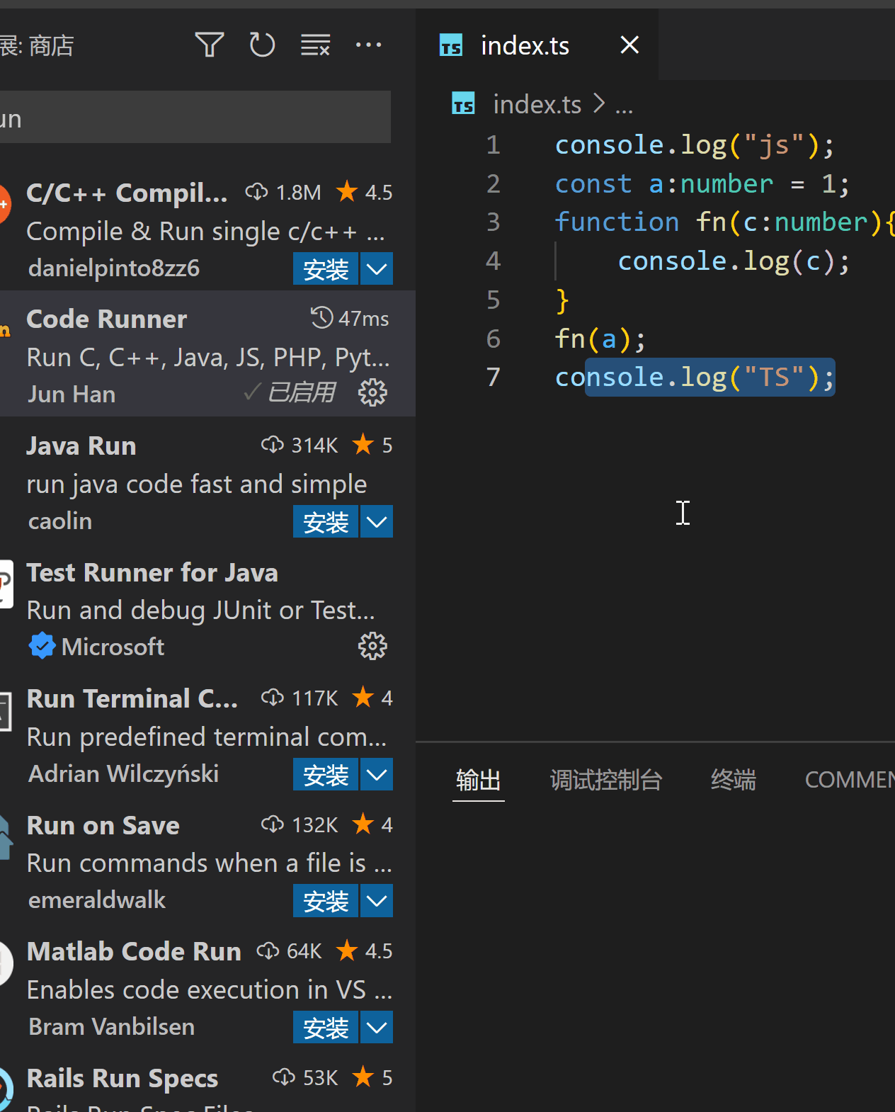The width and height of the screenshot is (895, 1112).
Task: Click publisher name emeraldwalk
Action: point(97,900)
